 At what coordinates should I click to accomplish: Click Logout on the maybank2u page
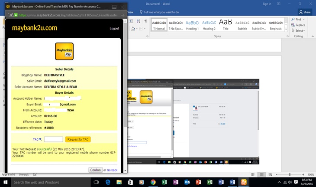[114, 29]
